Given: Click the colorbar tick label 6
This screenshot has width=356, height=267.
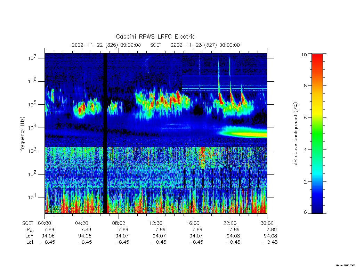Looking at the screenshot, I should [x=305, y=118].
